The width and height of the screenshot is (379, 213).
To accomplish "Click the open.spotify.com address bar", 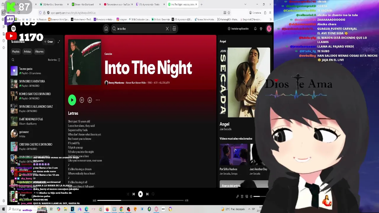I will coord(135,13).
